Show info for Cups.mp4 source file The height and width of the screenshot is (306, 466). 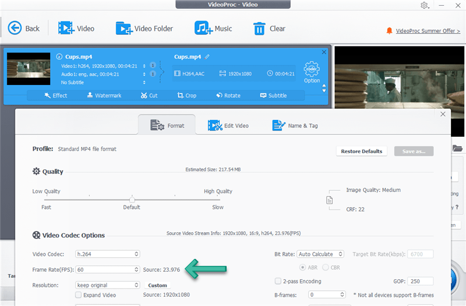[x=59, y=56]
